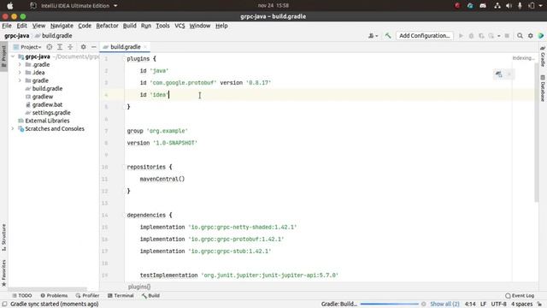Close the build.gradle editor tab
Screen dimensions: 547x308
coord(145,47)
